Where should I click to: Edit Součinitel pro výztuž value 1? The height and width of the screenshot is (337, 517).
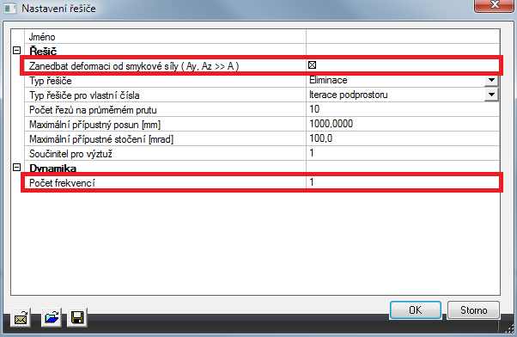pos(403,153)
